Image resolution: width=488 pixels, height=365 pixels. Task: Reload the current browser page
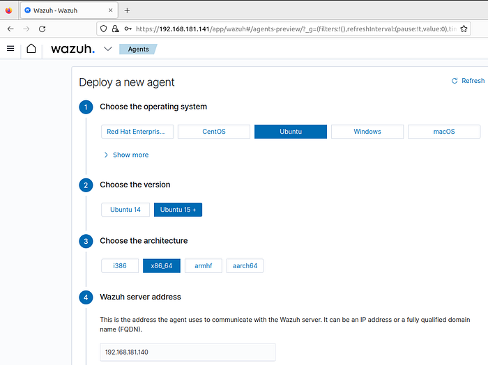(x=43, y=29)
